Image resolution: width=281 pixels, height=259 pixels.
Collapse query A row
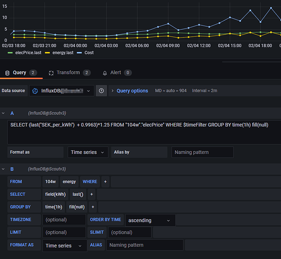coord(3,113)
